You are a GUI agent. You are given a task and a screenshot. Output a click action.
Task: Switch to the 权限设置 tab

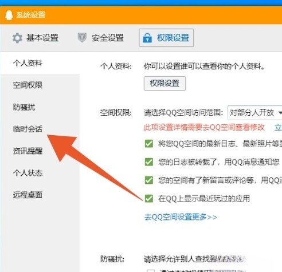point(166,38)
